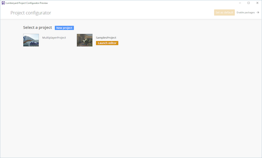
Task: Click the MultiplayerProject name label
Action: pos(54,38)
